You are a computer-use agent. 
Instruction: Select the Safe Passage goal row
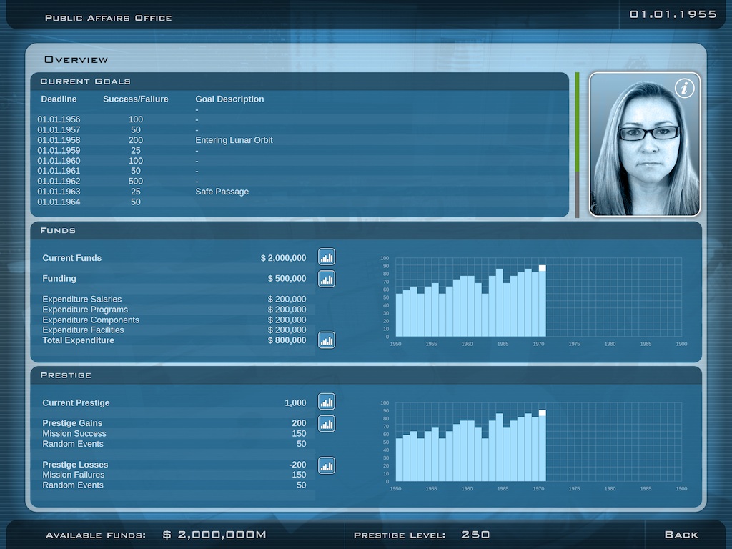(x=222, y=192)
